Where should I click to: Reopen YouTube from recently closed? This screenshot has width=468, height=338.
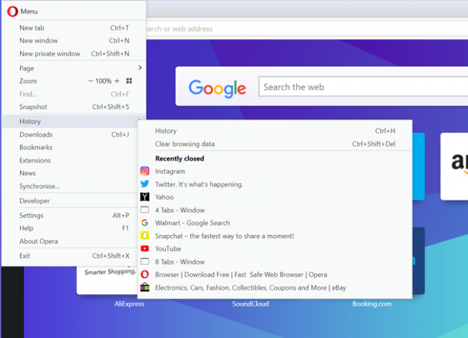click(168, 249)
